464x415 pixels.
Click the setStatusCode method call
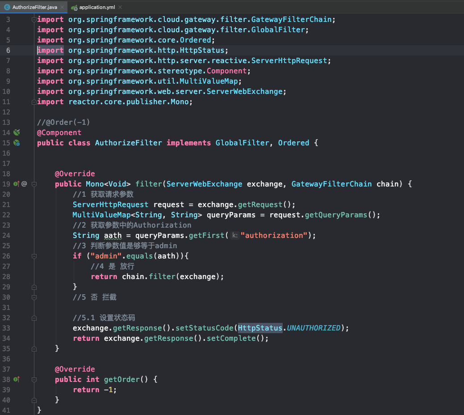pyautogui.click(x=205, y=328)
